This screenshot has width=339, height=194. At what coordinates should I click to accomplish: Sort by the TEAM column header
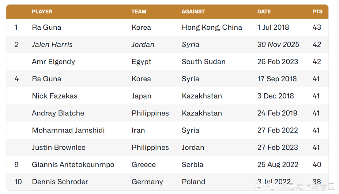point(139,12)
